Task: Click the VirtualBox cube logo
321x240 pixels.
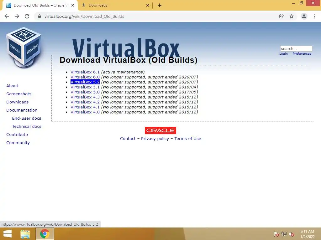Action: (x=24, y=47)
